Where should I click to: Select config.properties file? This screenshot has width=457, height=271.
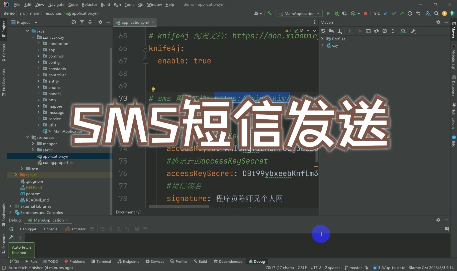tap(58, 163)
